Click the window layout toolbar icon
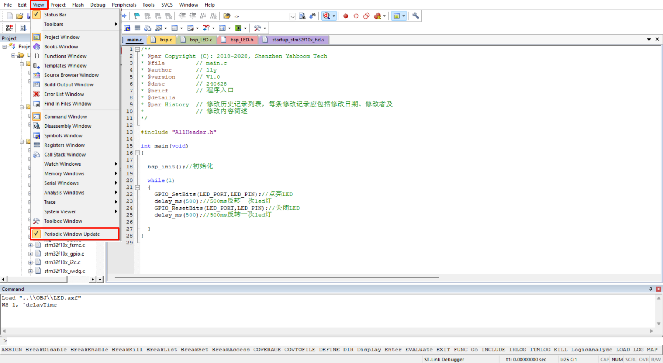The height and width of the screenshot is (363, 663). [x=397, y=16]
